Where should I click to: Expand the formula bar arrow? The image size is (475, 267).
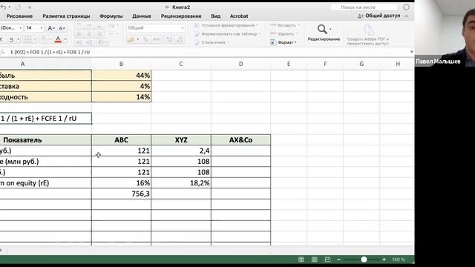(x=411, y=52)
